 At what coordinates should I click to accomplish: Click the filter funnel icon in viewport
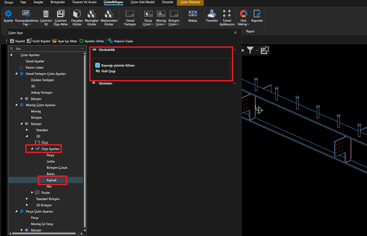click(x=250, y=50)
